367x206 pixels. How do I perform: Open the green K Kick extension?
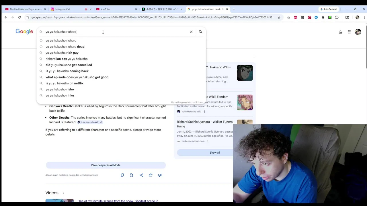click(330, 17)
